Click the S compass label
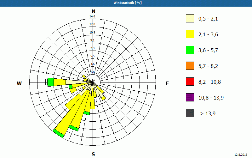252x158 pixels. [93, 154]
